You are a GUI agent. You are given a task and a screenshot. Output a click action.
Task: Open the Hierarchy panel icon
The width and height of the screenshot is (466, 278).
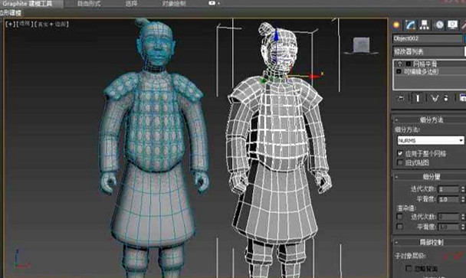click(424, 25)
